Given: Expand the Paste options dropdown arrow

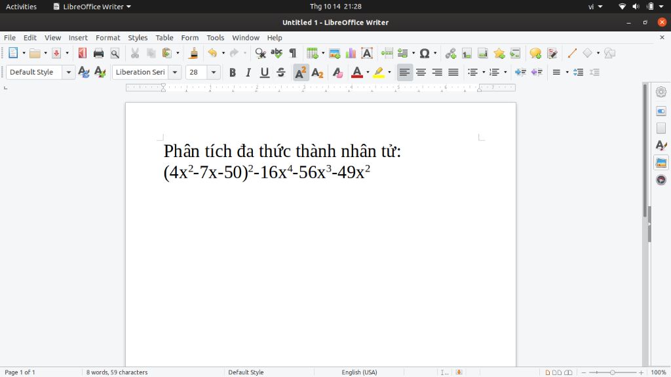Looking at the screenshot, I should [178, 53].
